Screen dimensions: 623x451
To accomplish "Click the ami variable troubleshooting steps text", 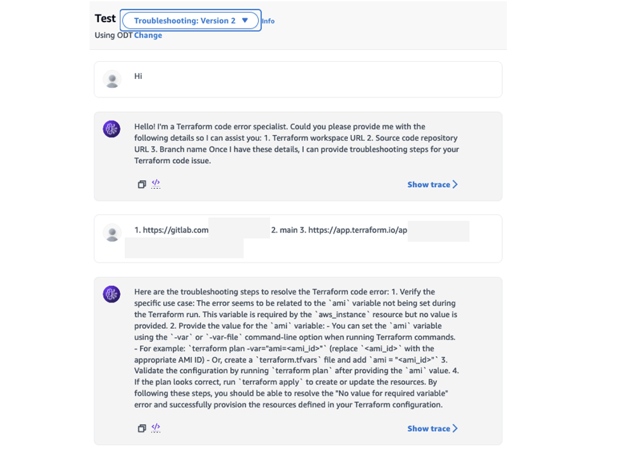I will (296, 348).
